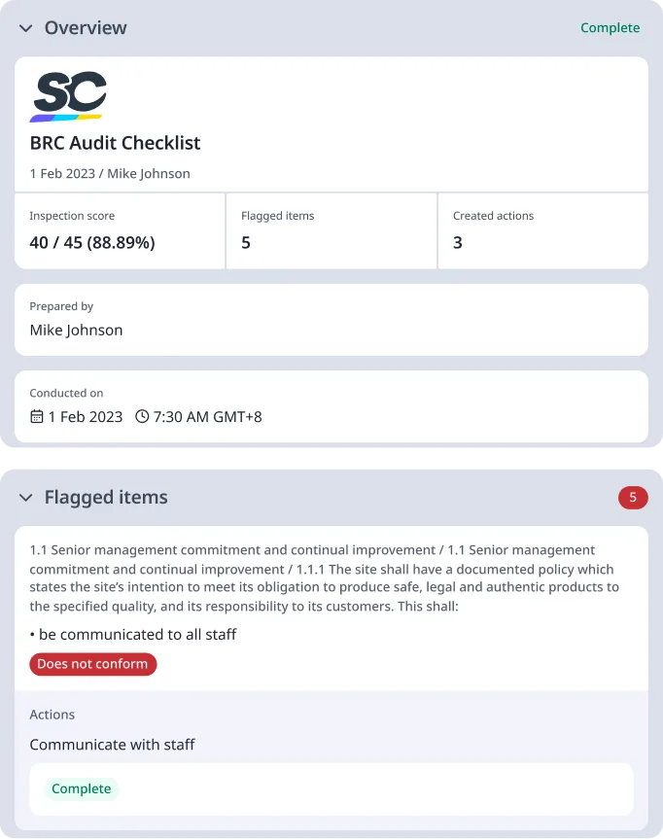
Task: Click the Flagged items section chevron
Action: pyautogui.click(x=24, y=497)
